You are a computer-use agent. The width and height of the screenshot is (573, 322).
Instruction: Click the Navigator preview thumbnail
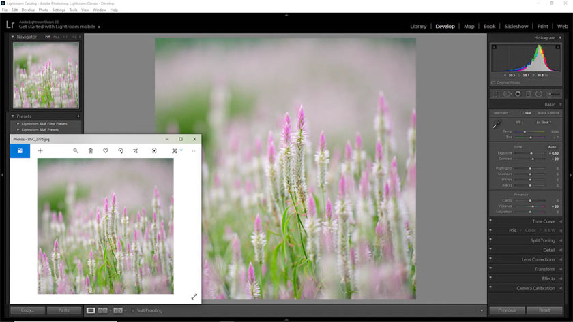[x=46, y=75]
